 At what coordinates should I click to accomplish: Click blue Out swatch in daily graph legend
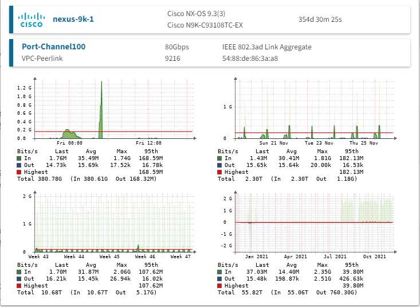point(19,165)
